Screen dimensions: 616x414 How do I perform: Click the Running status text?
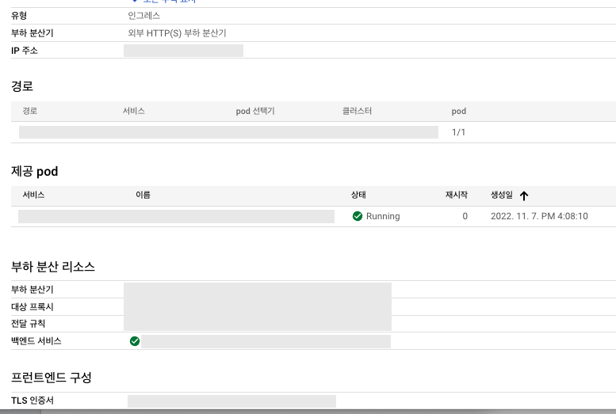point(383,216)
